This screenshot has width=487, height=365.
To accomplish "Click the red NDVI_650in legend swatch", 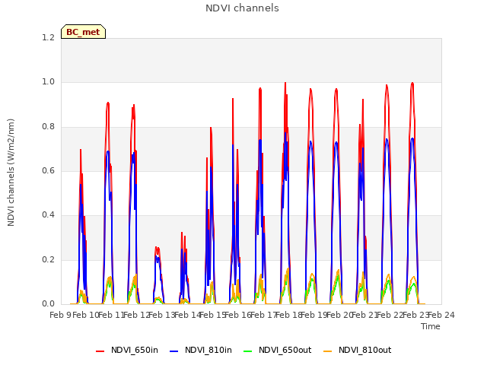I will (100, 351).
